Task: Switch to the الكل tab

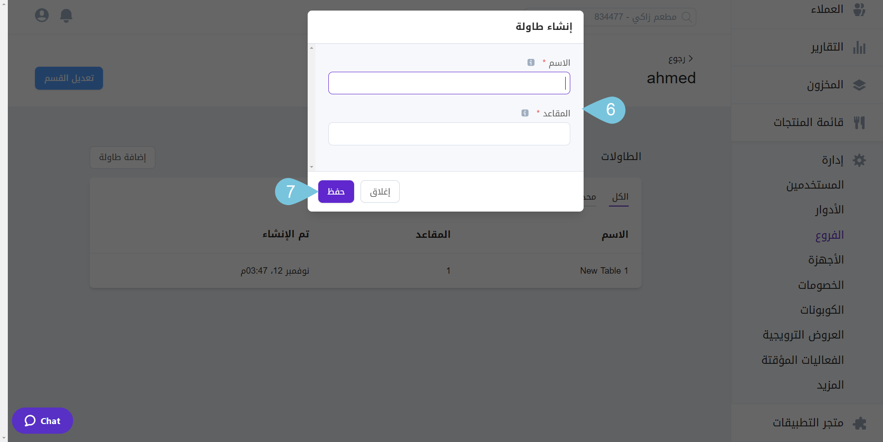Action: (619, 196)
